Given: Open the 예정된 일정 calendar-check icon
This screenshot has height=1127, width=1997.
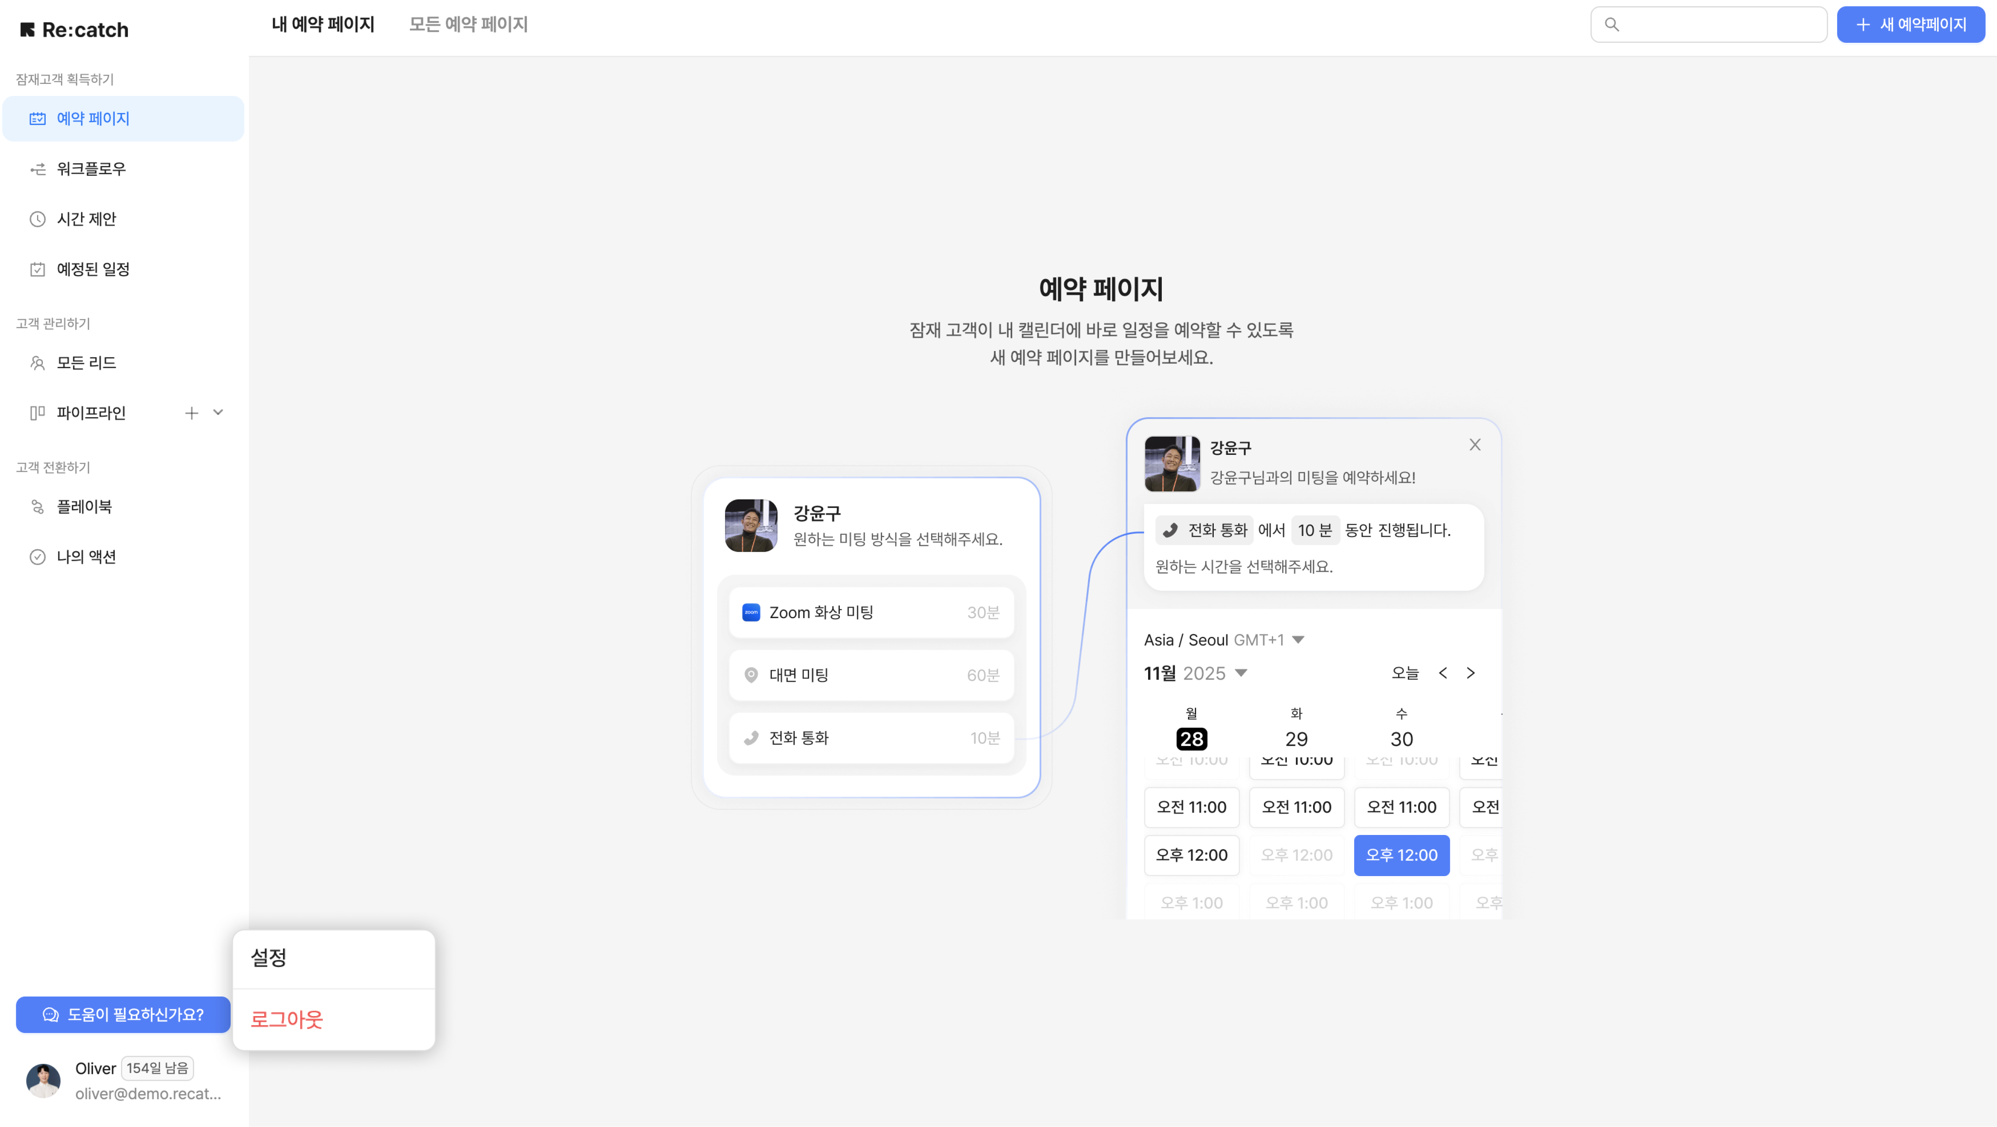Looking at the screenshot, I should click(x=37, y=270).
